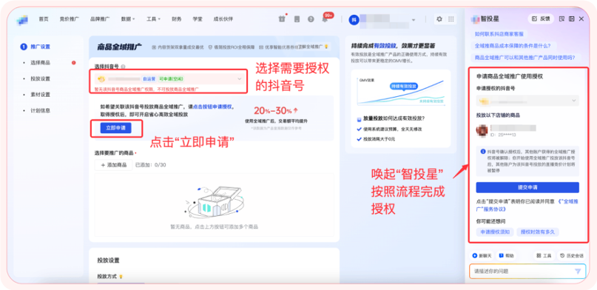Open 品牌推广 in top navigation
The image size is (597, 290).
(100, 19)
